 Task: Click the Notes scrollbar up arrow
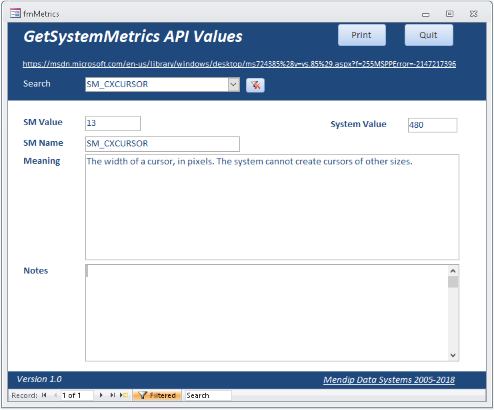pyautogui.click(x=453, y=271)
